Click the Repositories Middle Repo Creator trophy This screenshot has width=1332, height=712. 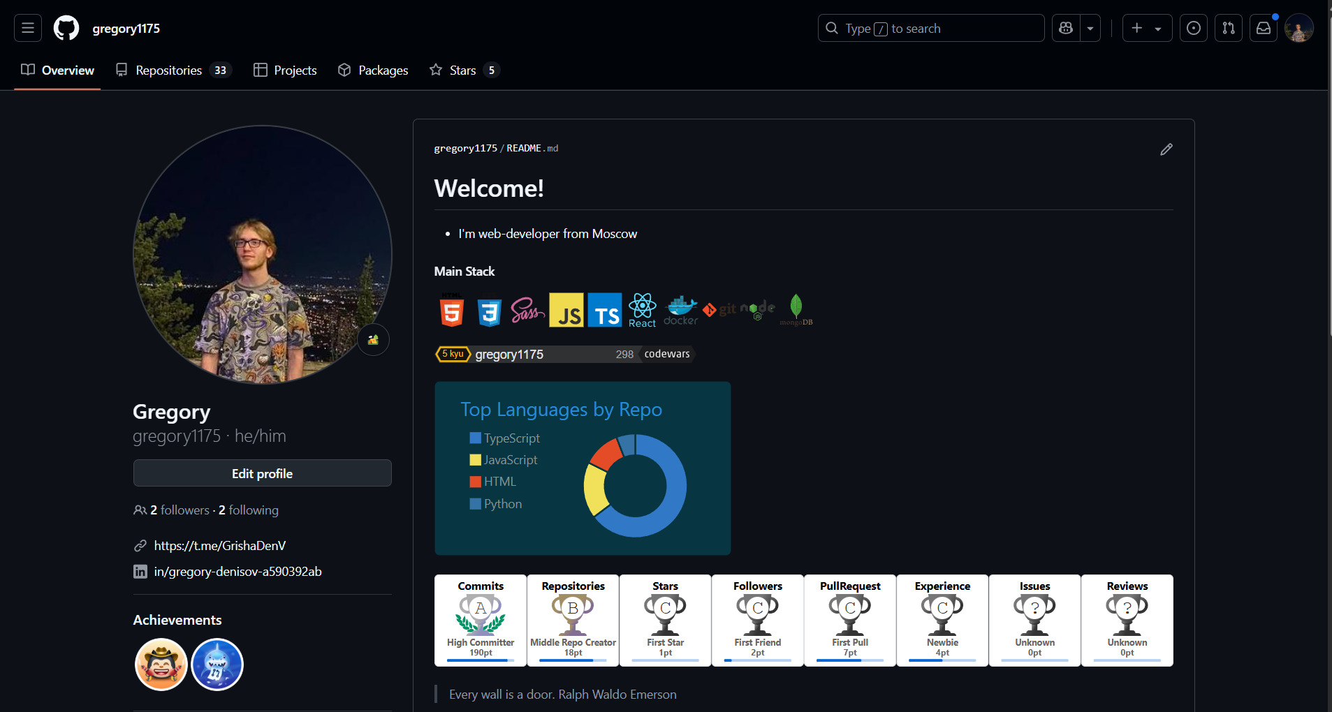coord(573,621)
